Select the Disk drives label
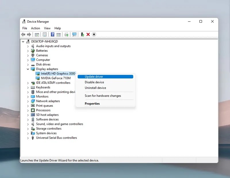Image resolution: width=230 pixels, height=178 pixels. (43, 64)
